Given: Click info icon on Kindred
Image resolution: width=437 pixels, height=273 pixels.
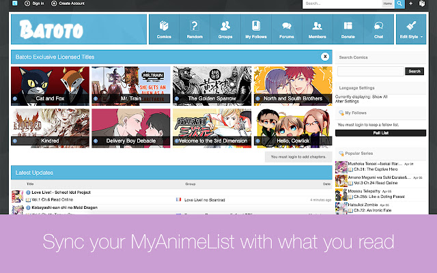Looking at the screenshot, I should point(15,141).
